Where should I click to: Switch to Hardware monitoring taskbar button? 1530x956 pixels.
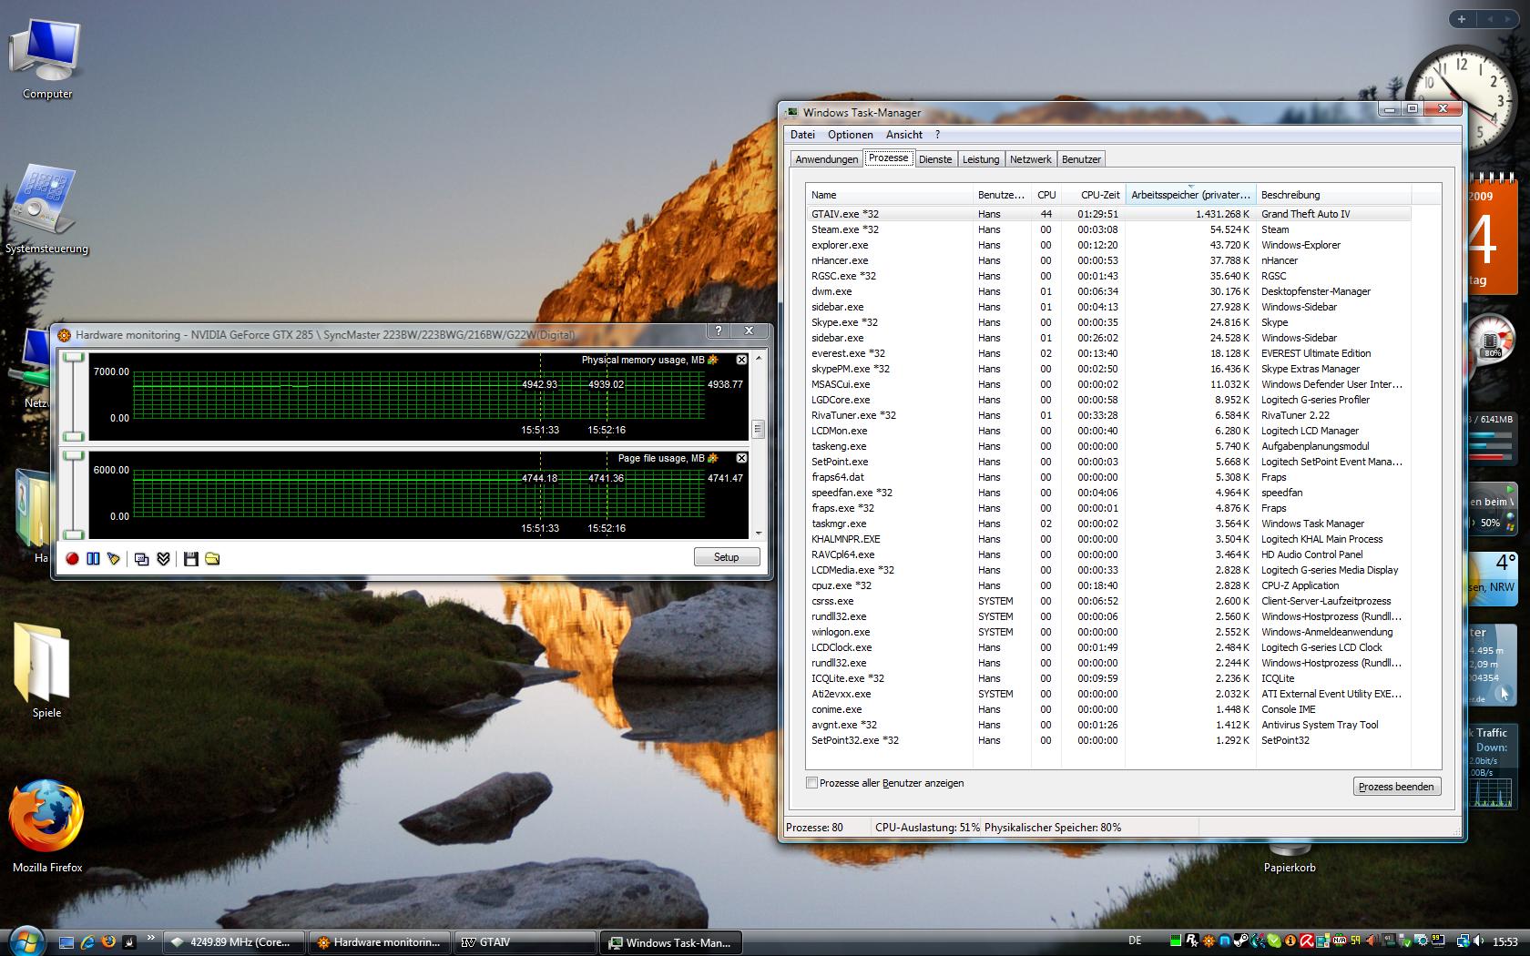click(380, 942)
